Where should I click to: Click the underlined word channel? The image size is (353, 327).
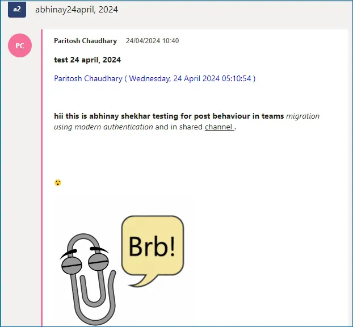[219, 127]
